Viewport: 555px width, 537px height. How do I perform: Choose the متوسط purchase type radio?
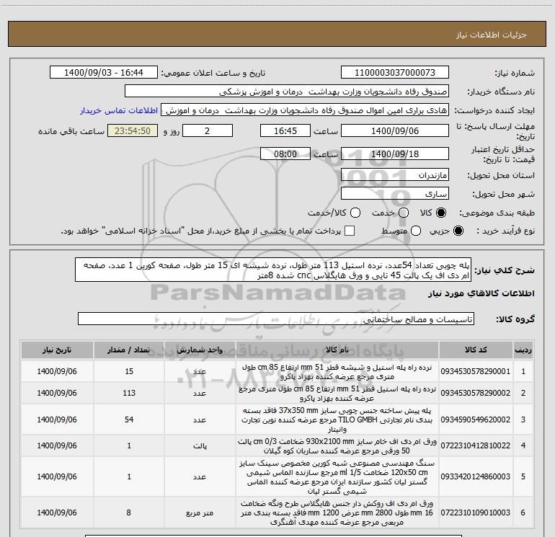point(416,231)
